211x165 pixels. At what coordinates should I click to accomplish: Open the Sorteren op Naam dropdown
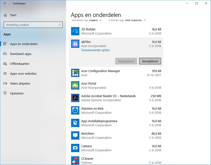tap(87, 20)
